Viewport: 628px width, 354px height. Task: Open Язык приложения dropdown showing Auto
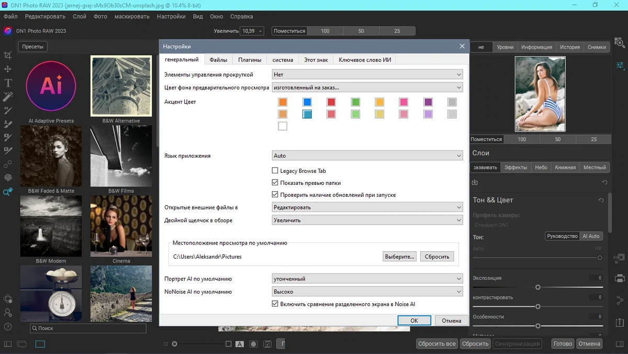coord(367,156)
